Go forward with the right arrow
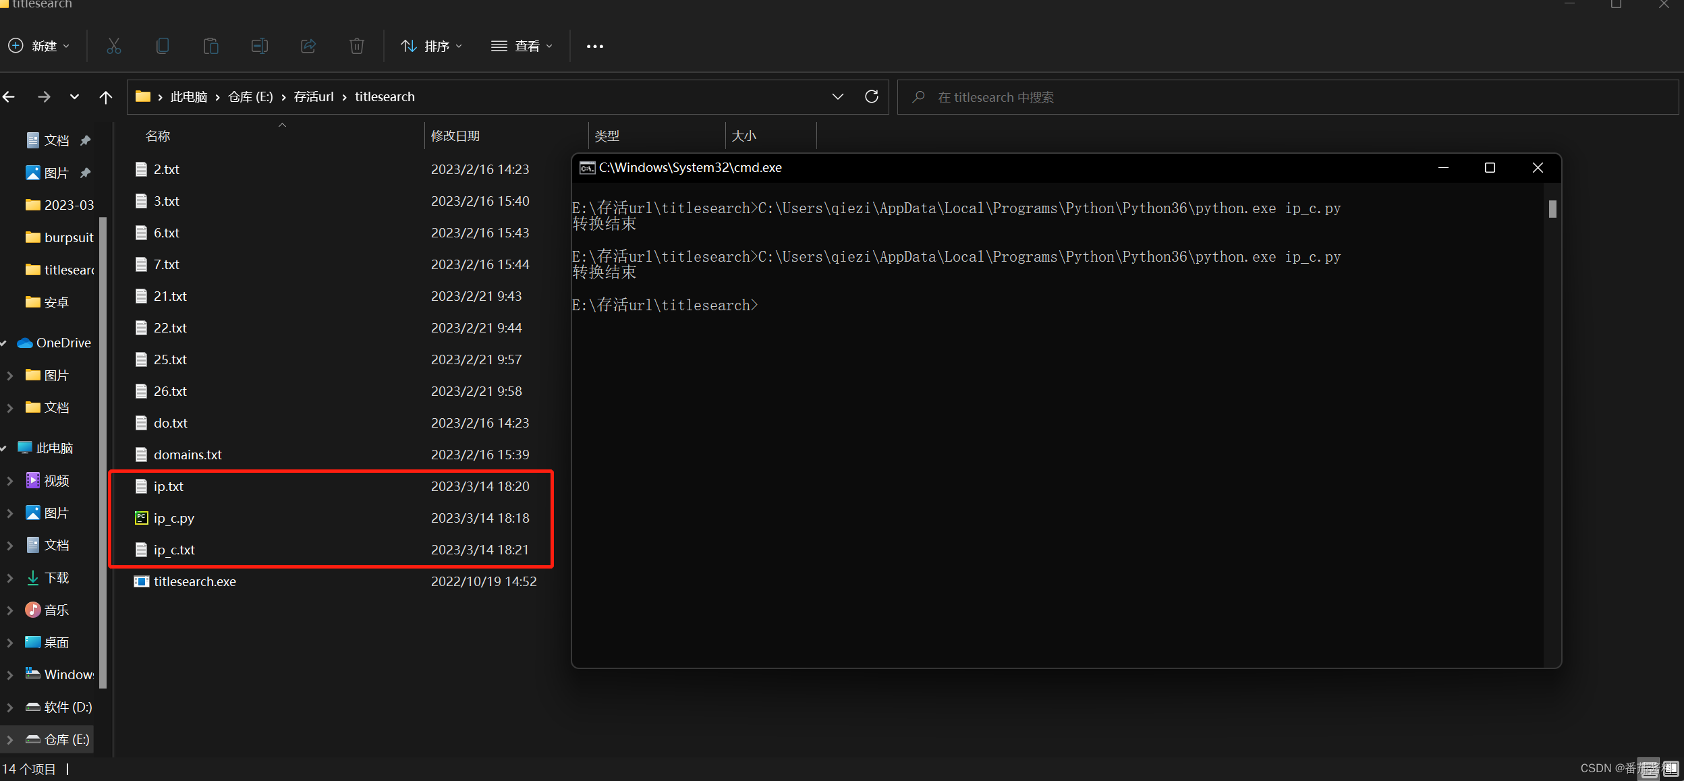The width and height of the screenshot is (1684, 781). click(x=44, y=97)
